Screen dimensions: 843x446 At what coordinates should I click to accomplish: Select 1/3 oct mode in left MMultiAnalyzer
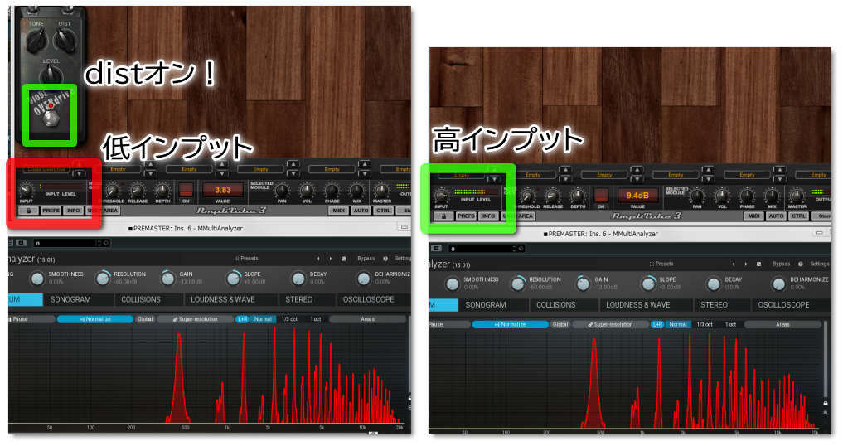click(289, 319)
